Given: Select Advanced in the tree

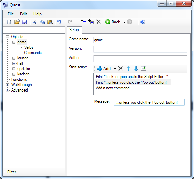Looking at the screenshot, I should [x=19, y=90].
